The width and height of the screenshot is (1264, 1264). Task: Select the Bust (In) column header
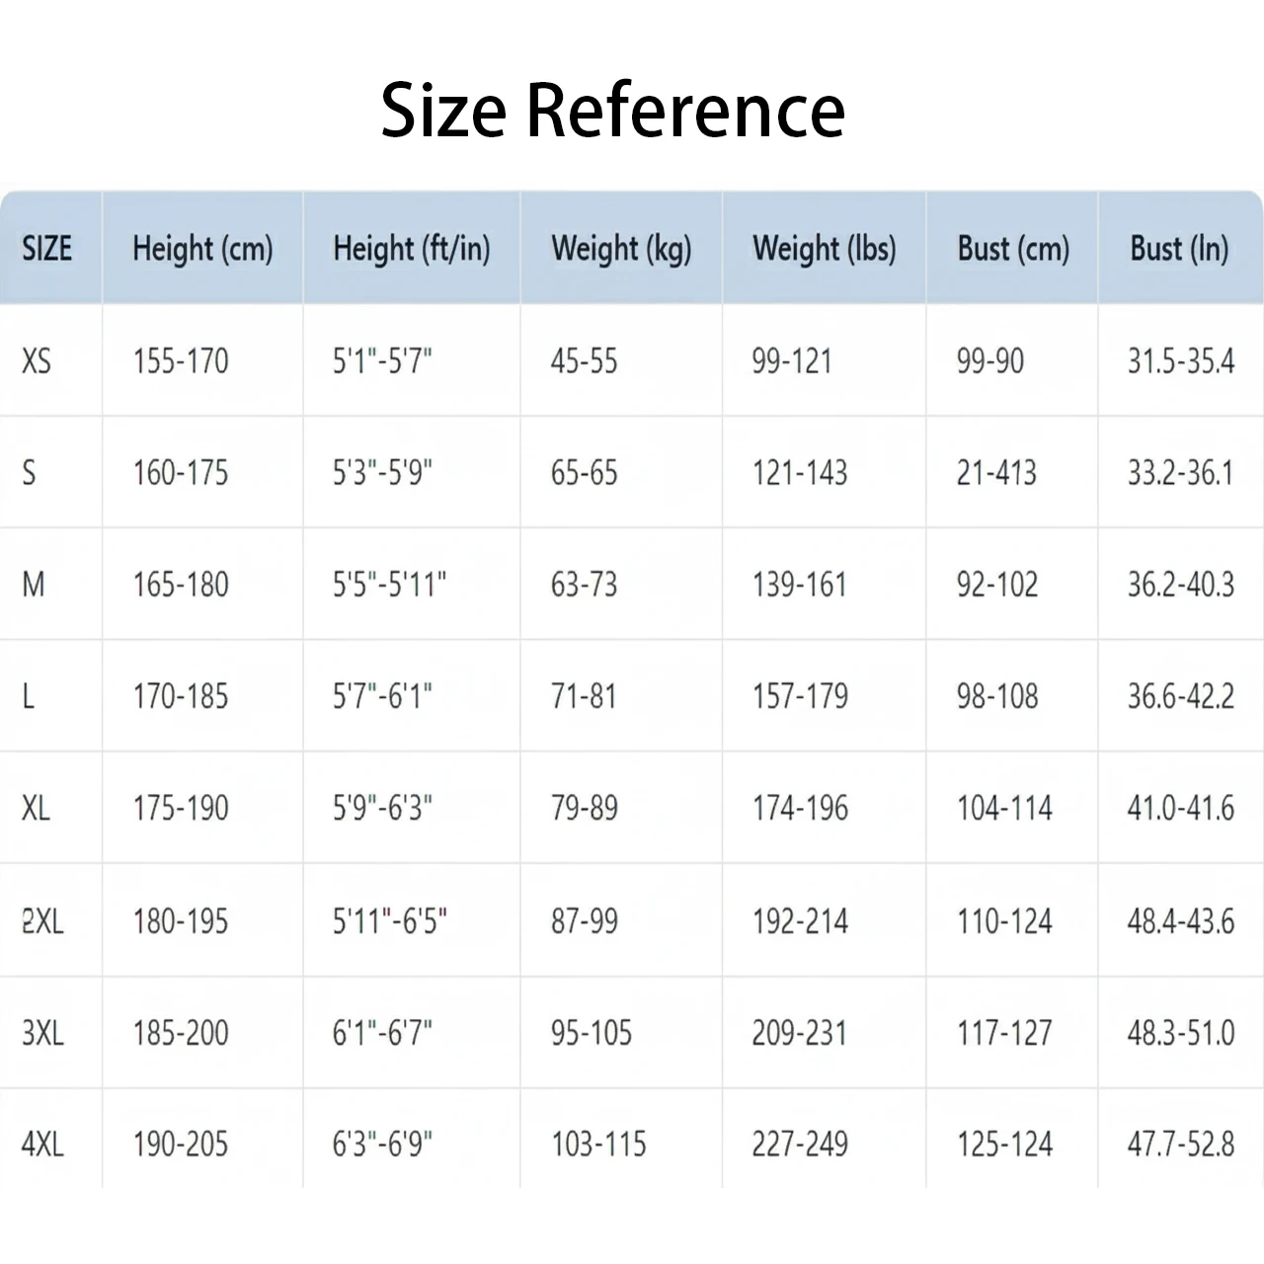click(x=1179, y=249)
